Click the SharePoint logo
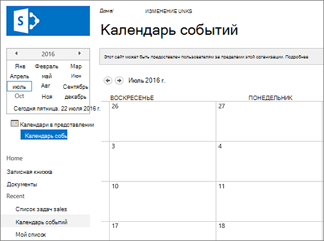Image resolution: width=324 pixels, height=241 pixels. (x=48, y=21)
